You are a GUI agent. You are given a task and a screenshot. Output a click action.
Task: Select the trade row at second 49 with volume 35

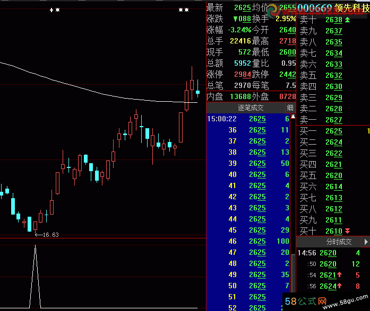click(248, 274)
